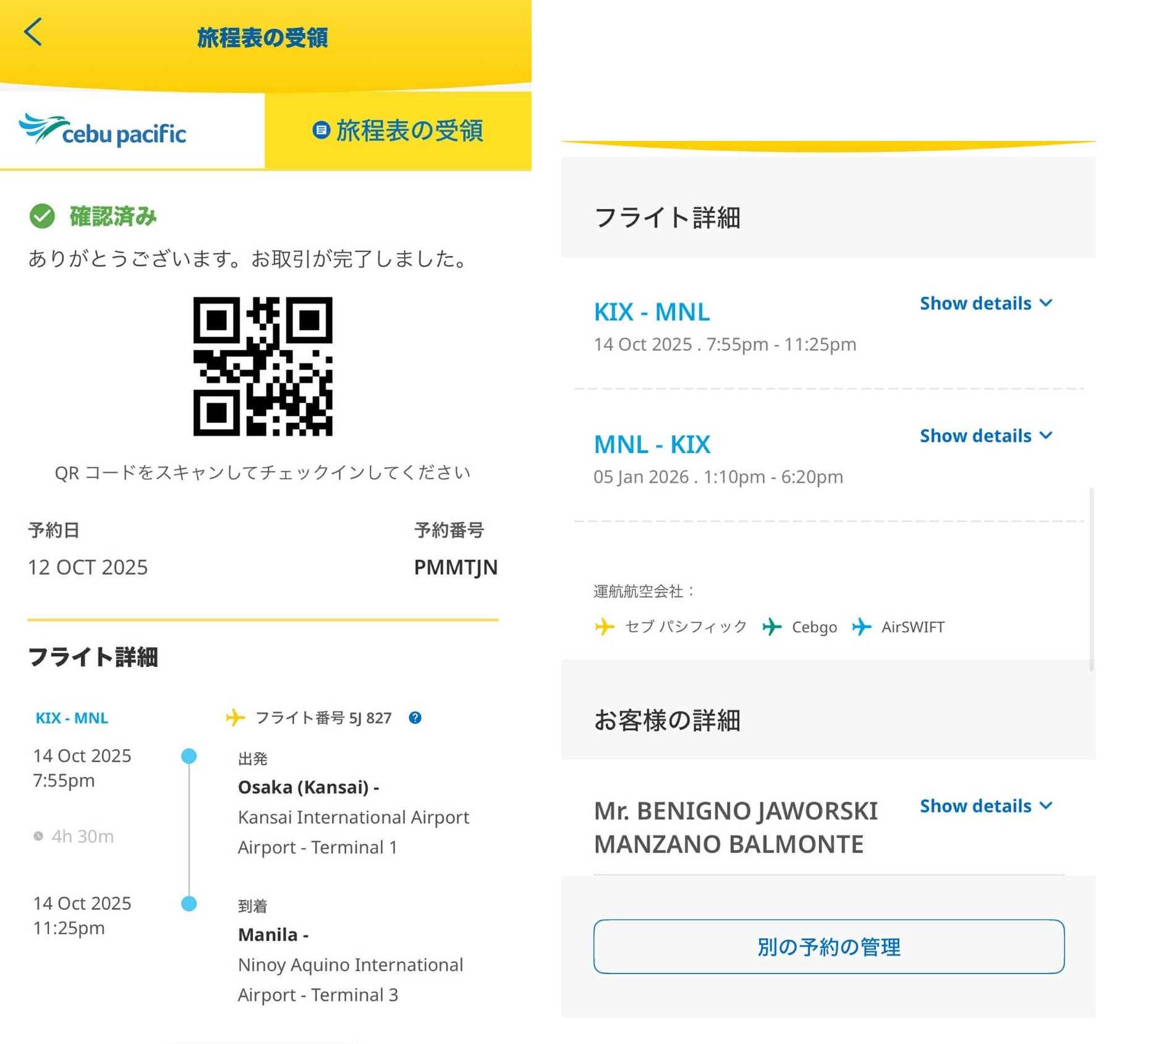Screen dimensions: 1159x1044
Task: Open the KIX - MNL route heading link
Action: pos(652,312)
